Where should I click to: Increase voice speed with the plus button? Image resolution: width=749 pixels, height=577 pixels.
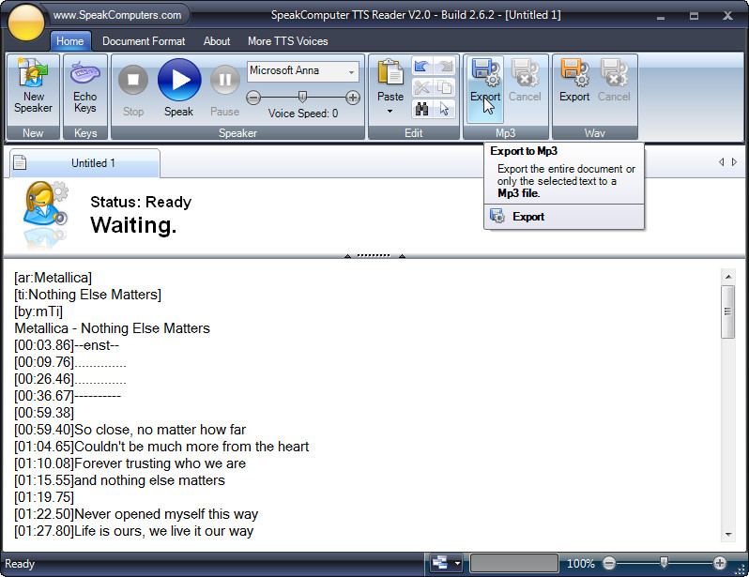click(353, 98)
